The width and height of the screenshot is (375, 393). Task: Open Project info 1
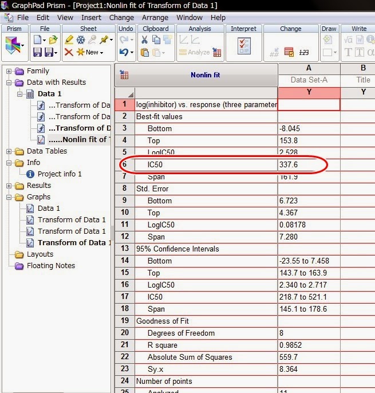(x=60, y=174)
